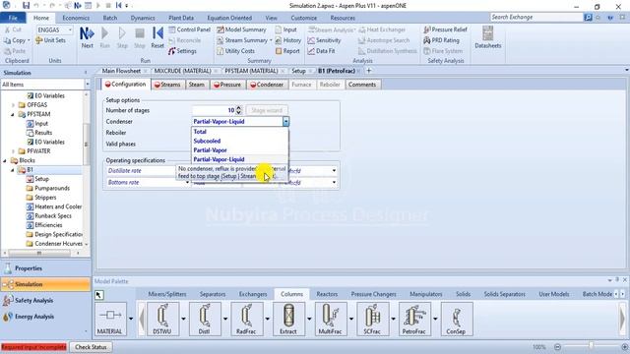Select the MATERIAL stream icon
This screenshot has width=630, height=354.
coord(109,319)
